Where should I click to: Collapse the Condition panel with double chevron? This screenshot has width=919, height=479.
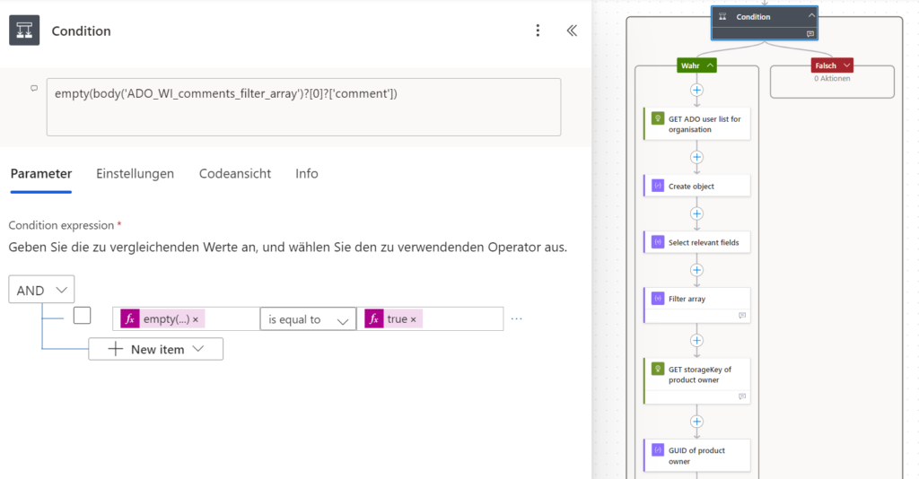(572, 30)
